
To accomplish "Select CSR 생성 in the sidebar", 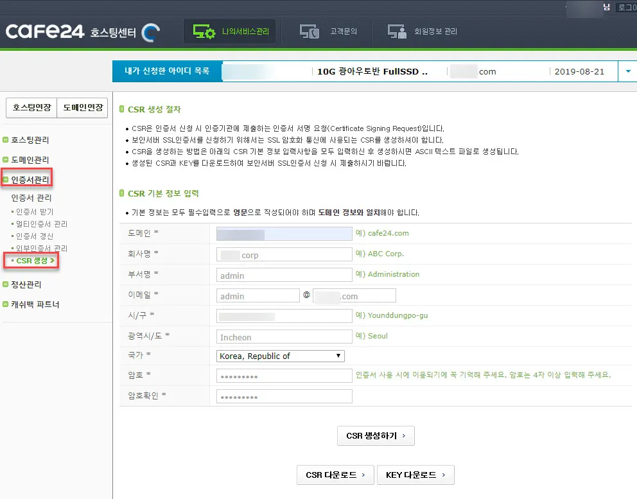I will click(x=32, y=260).
